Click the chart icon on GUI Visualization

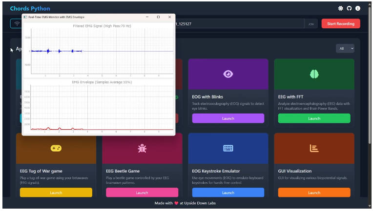[x=314, y=148]
